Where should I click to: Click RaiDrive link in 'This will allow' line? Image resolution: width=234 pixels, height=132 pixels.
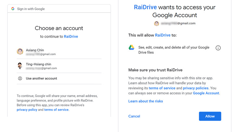(163, 35)
